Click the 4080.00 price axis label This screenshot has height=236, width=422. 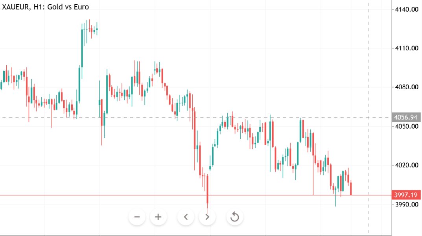point(406,87)
